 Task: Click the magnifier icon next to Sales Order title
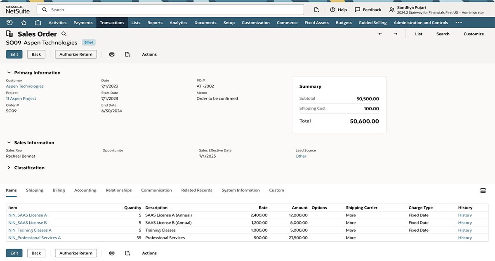[64, 34]
